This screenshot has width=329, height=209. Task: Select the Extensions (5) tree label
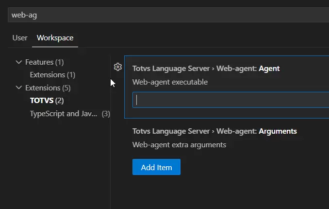48,88
